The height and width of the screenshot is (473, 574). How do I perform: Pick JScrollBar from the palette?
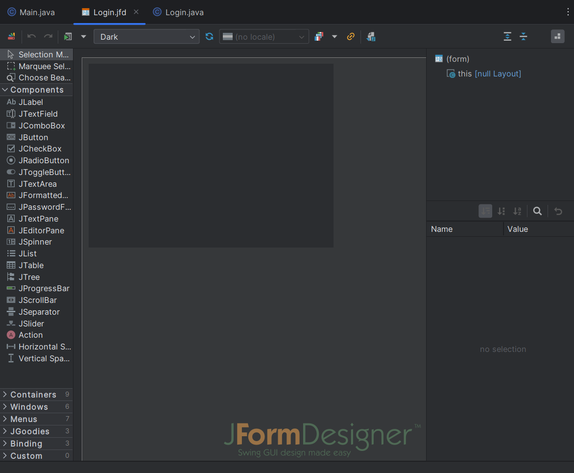point(37,300)
